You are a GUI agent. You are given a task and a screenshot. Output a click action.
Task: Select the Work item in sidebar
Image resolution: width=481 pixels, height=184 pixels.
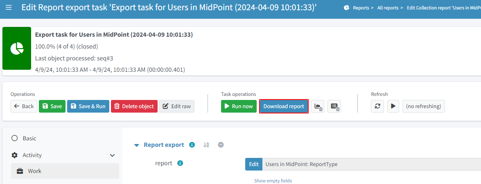tap(35, 171)
